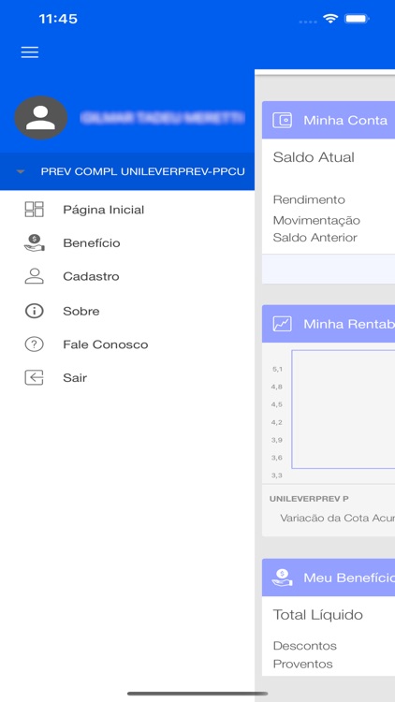This screenshot has width=395, height=702.
Task: Open the Cadastro menu item
Action: tap(91, 276)
